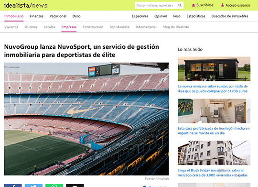Click the Lo más leído heading
258x187 pixels.
point(190,49)
